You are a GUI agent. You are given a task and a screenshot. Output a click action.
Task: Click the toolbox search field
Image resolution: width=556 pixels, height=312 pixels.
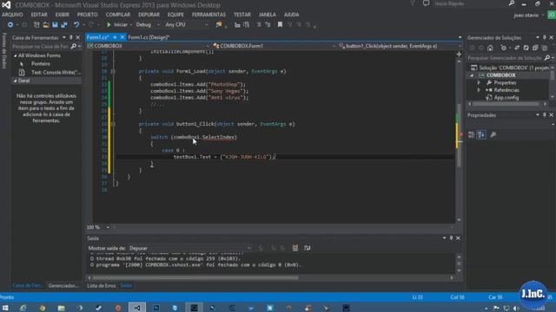click(x=41, y=46)
